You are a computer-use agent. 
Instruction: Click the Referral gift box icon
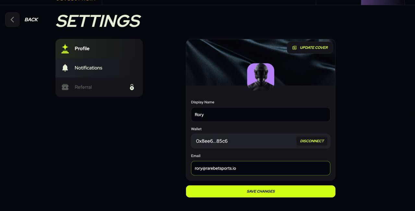(65, 87)
